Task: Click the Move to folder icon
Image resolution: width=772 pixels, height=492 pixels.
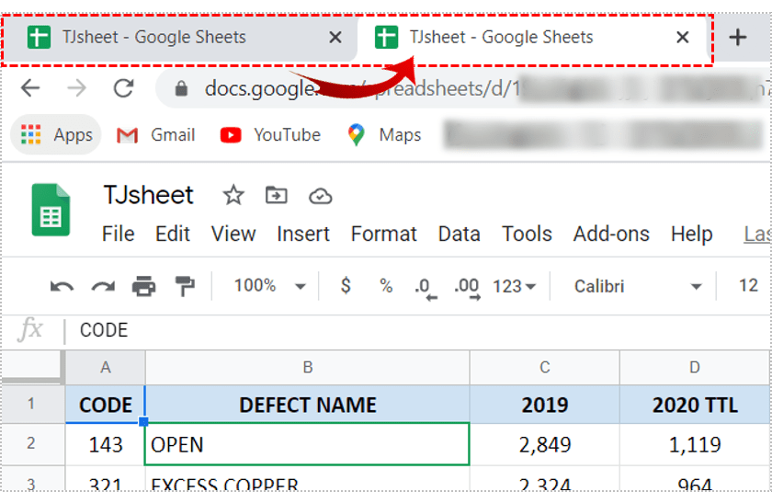Action: click(276, 195)
